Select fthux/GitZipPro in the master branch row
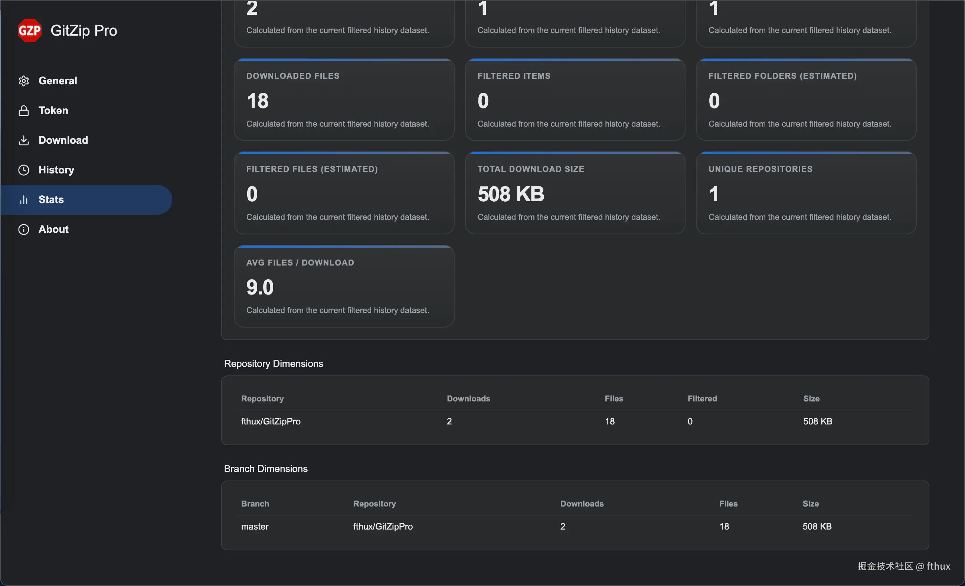 coord(383,527)
